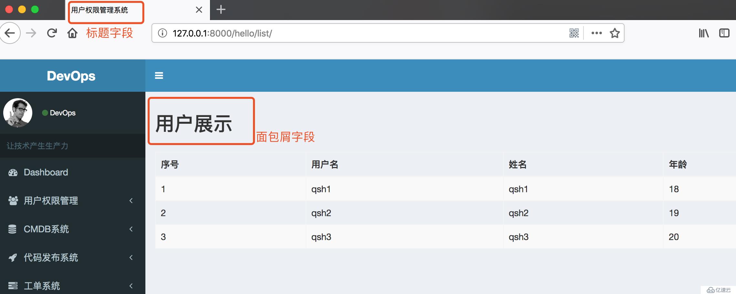Go to home page via house icon
This screenshot has height=294, width=736.
(72, 33)
